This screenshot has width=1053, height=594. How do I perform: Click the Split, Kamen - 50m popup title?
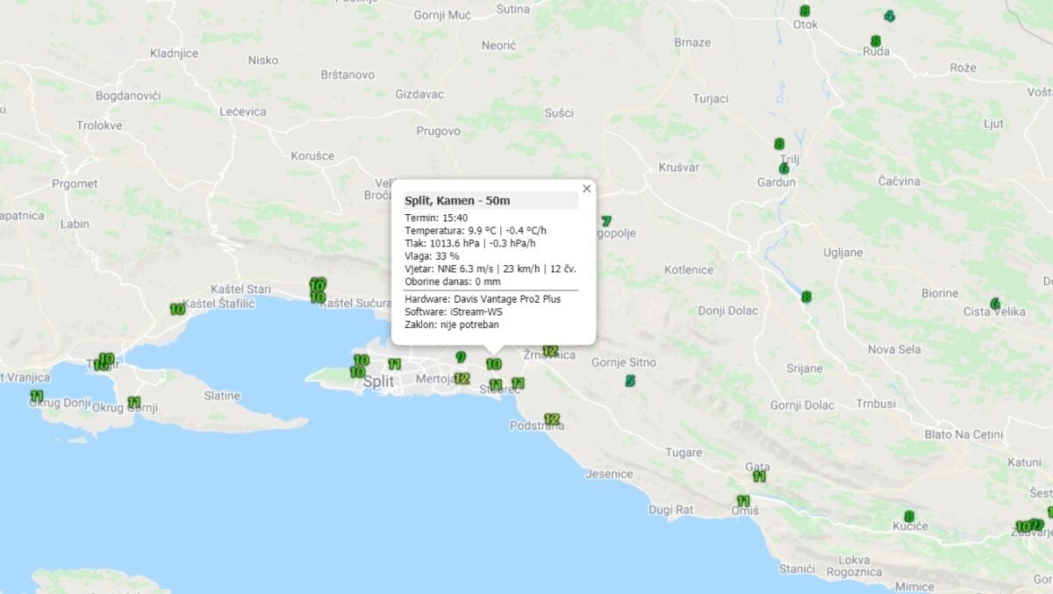(457, 201)
